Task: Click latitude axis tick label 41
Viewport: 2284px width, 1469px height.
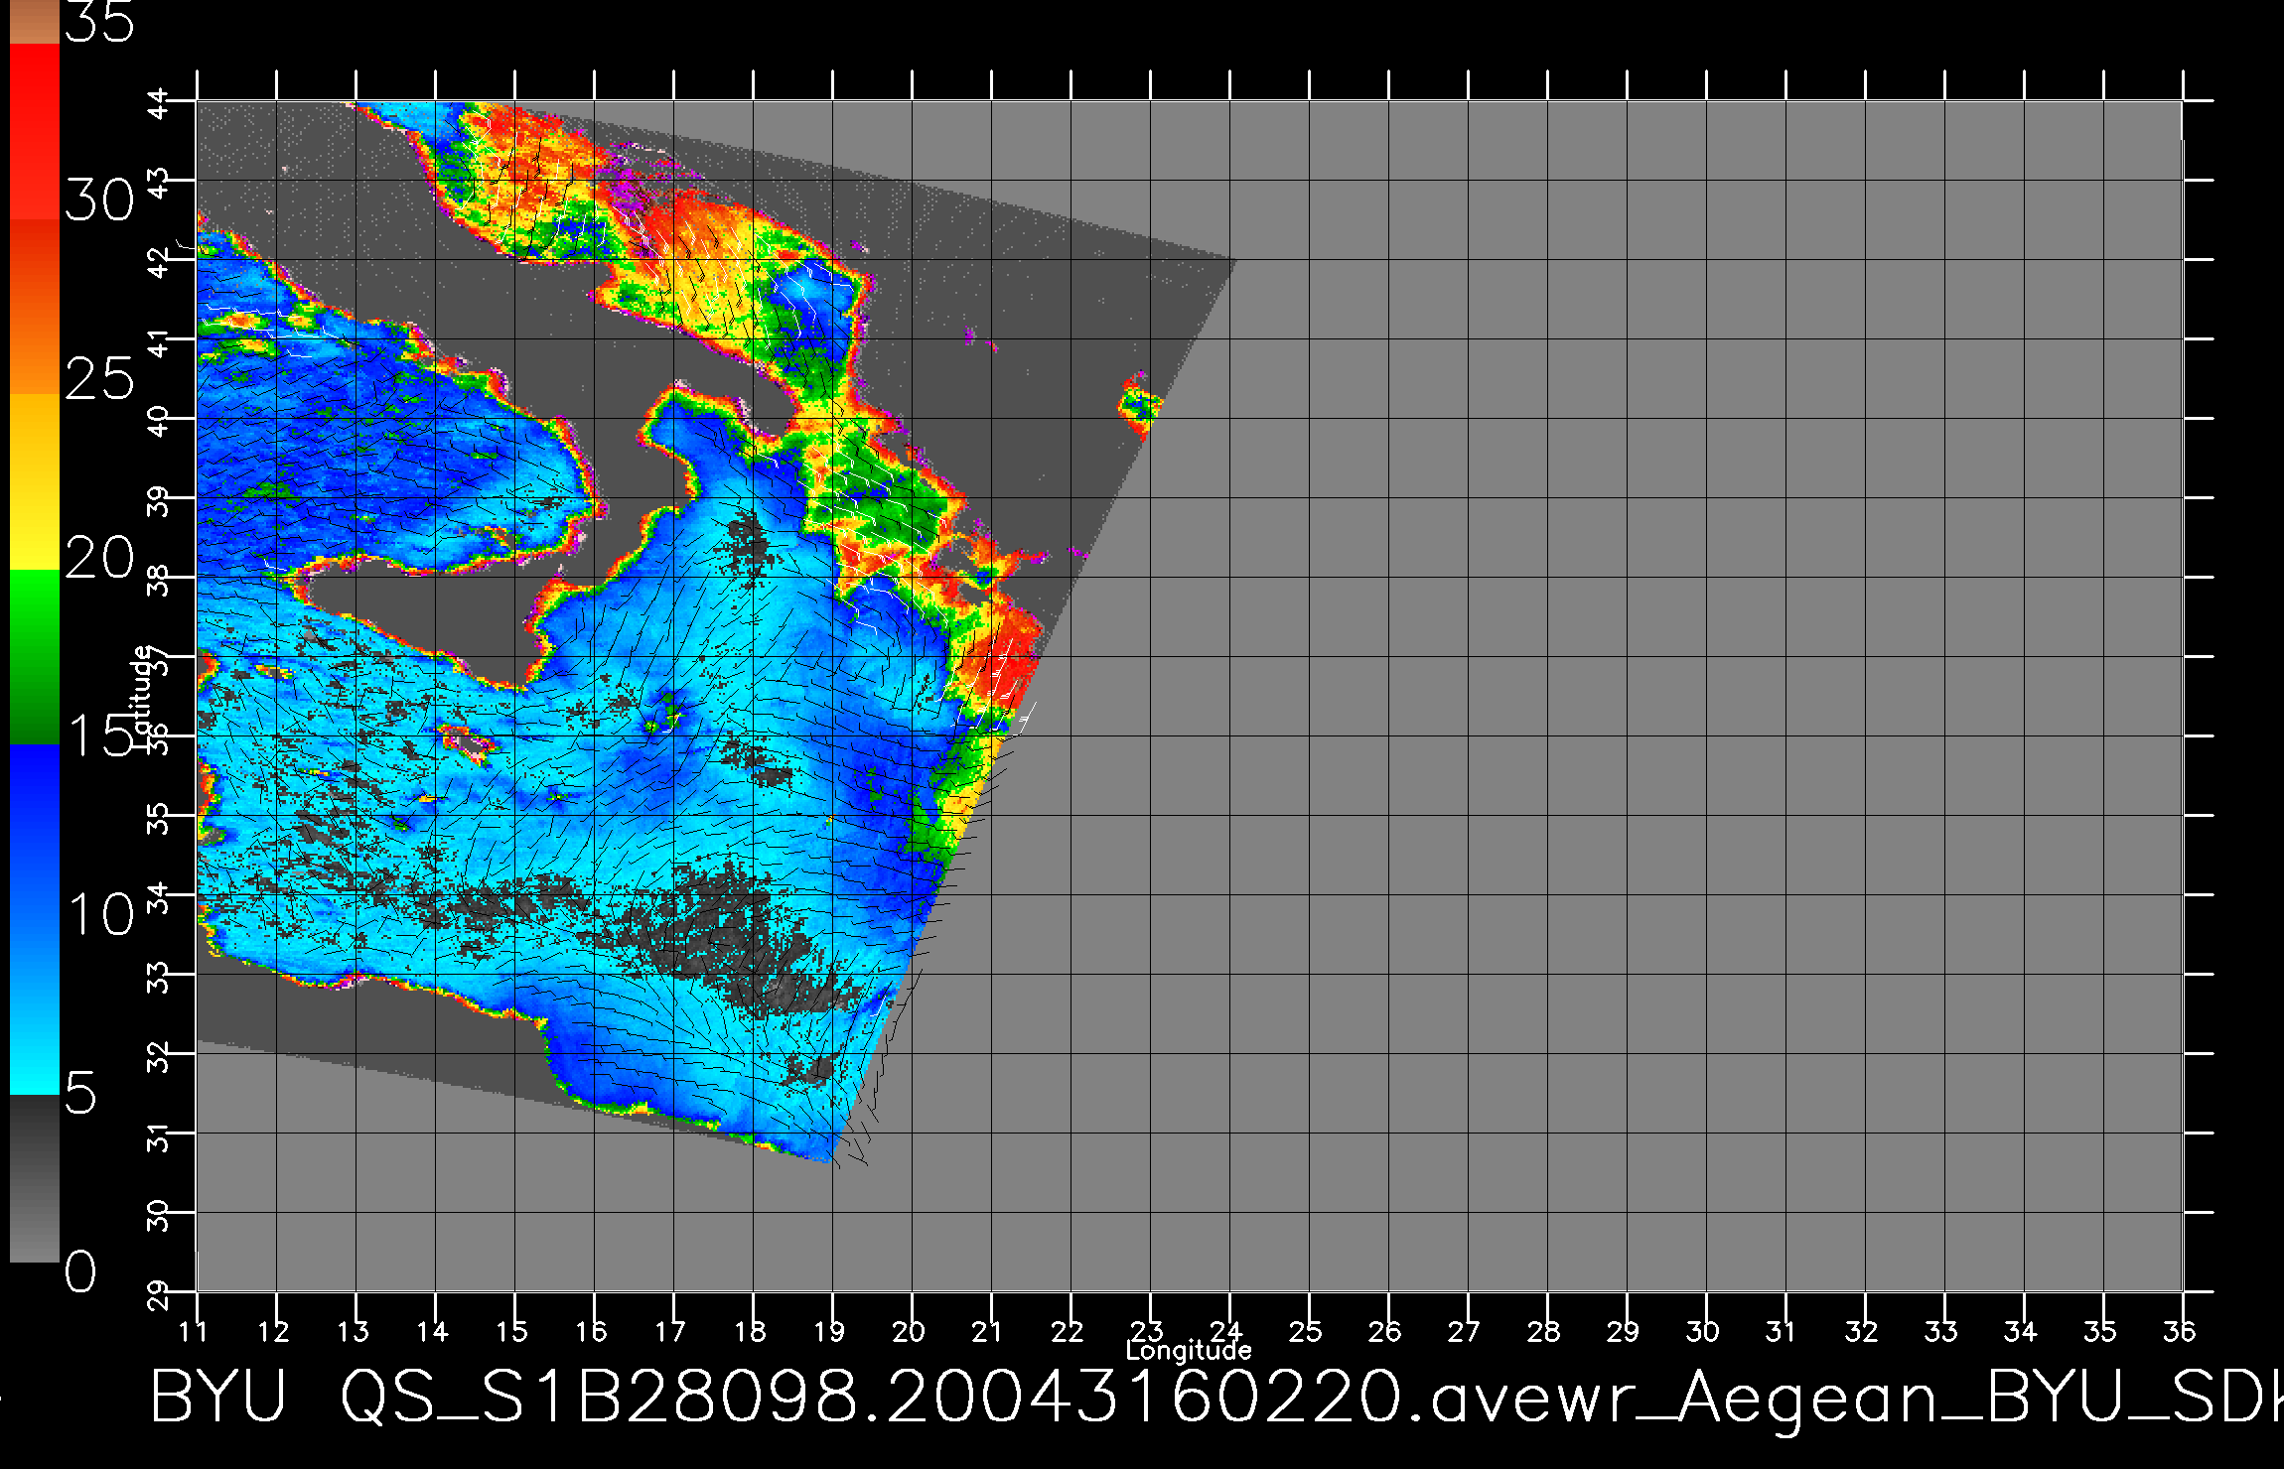Action: tap(159, 341)
